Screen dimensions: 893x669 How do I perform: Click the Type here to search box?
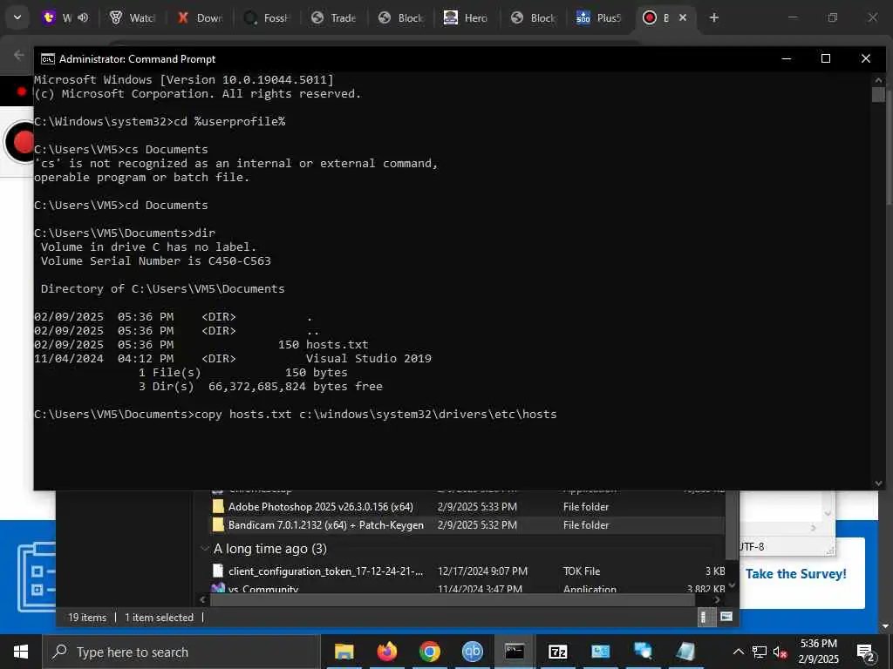181,652
